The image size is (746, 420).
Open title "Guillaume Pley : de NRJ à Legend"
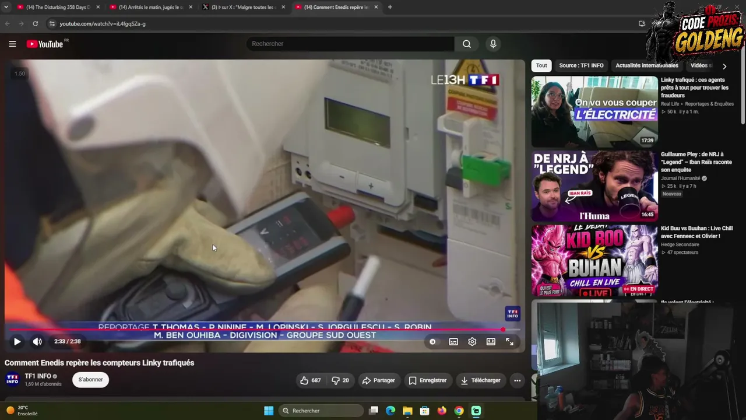(x=696, y=162)
